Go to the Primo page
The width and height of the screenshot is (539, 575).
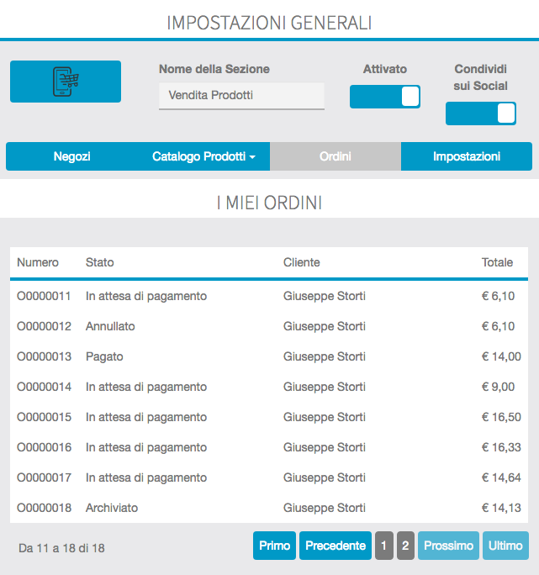(x=274, y=546)
